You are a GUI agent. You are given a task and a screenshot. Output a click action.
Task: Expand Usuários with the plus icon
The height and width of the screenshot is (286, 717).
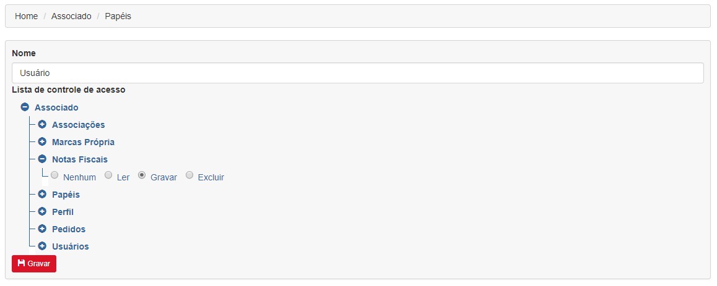42,246
